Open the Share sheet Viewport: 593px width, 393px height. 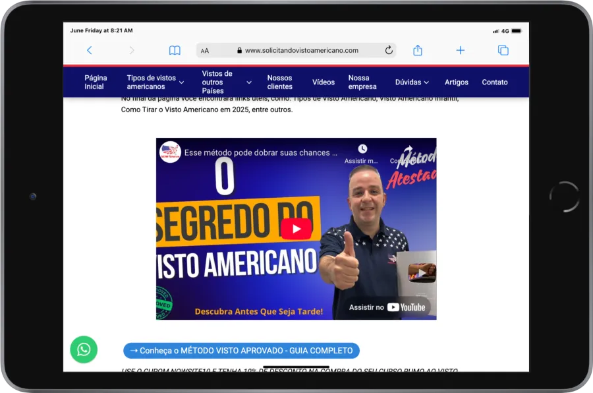(x=417, y=50)
